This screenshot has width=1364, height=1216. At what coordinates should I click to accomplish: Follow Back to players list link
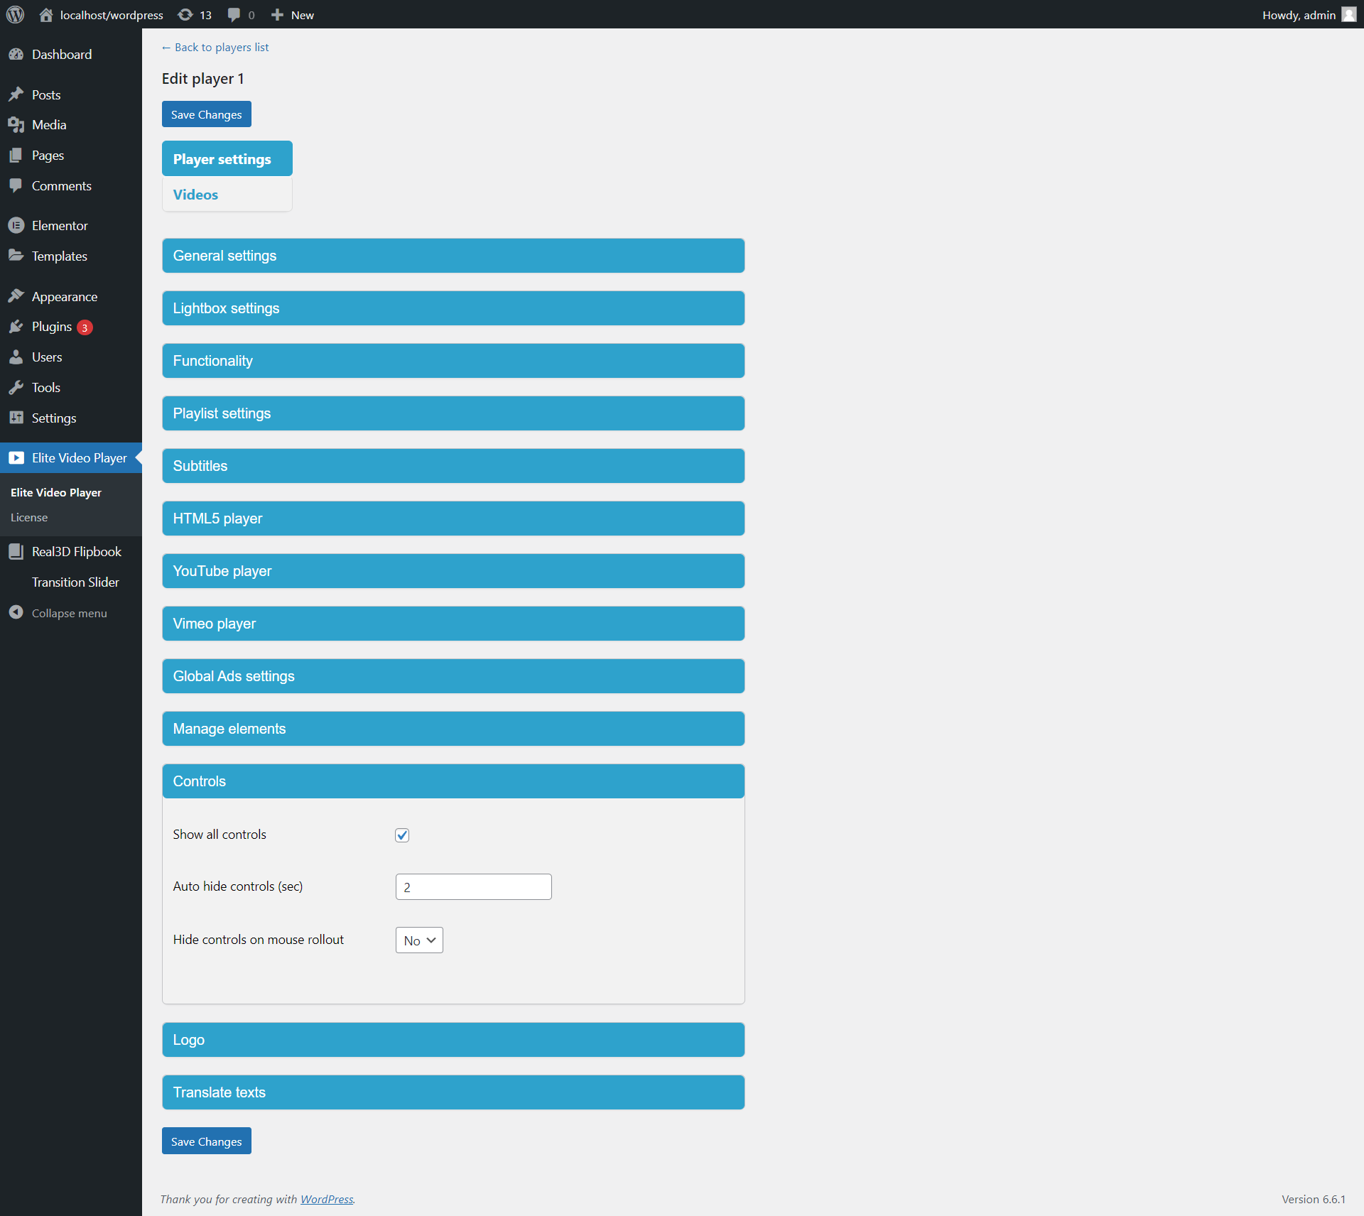(215, 48)
